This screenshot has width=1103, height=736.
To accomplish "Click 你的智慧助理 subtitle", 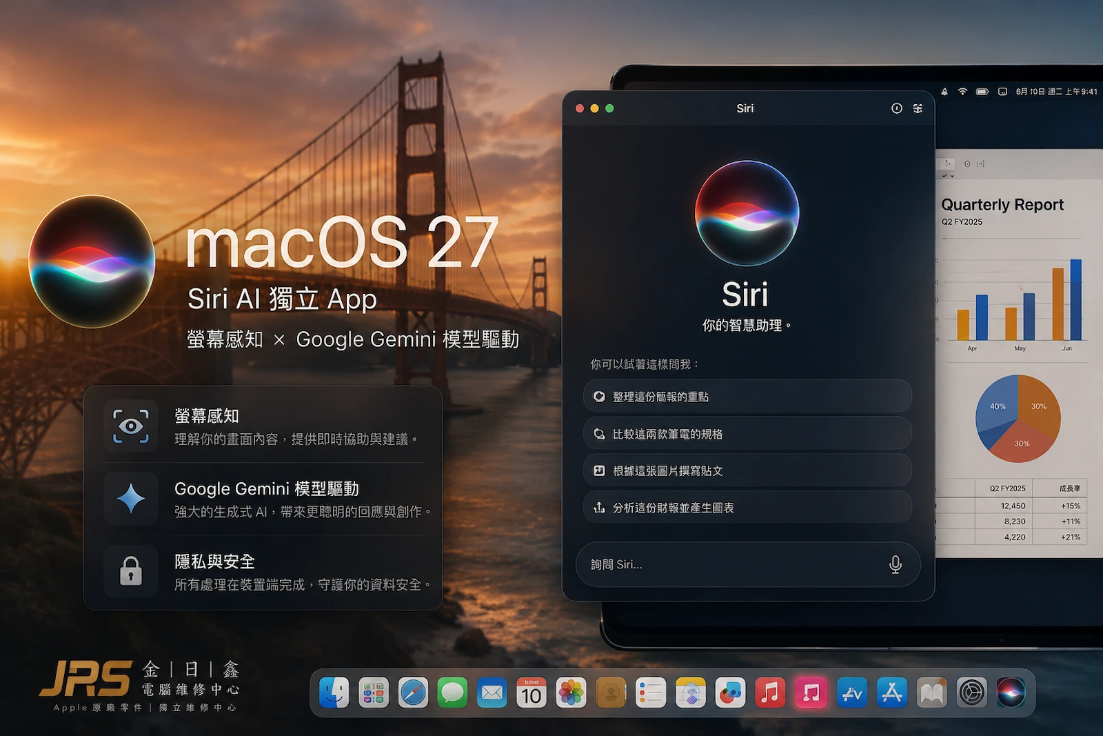I will pos(746,326).
